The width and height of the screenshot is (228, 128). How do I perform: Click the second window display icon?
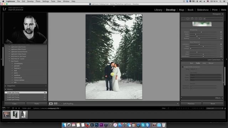point(8,108)
